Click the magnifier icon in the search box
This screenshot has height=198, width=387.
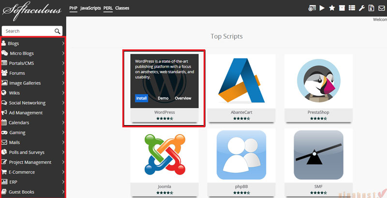[57, 31]
